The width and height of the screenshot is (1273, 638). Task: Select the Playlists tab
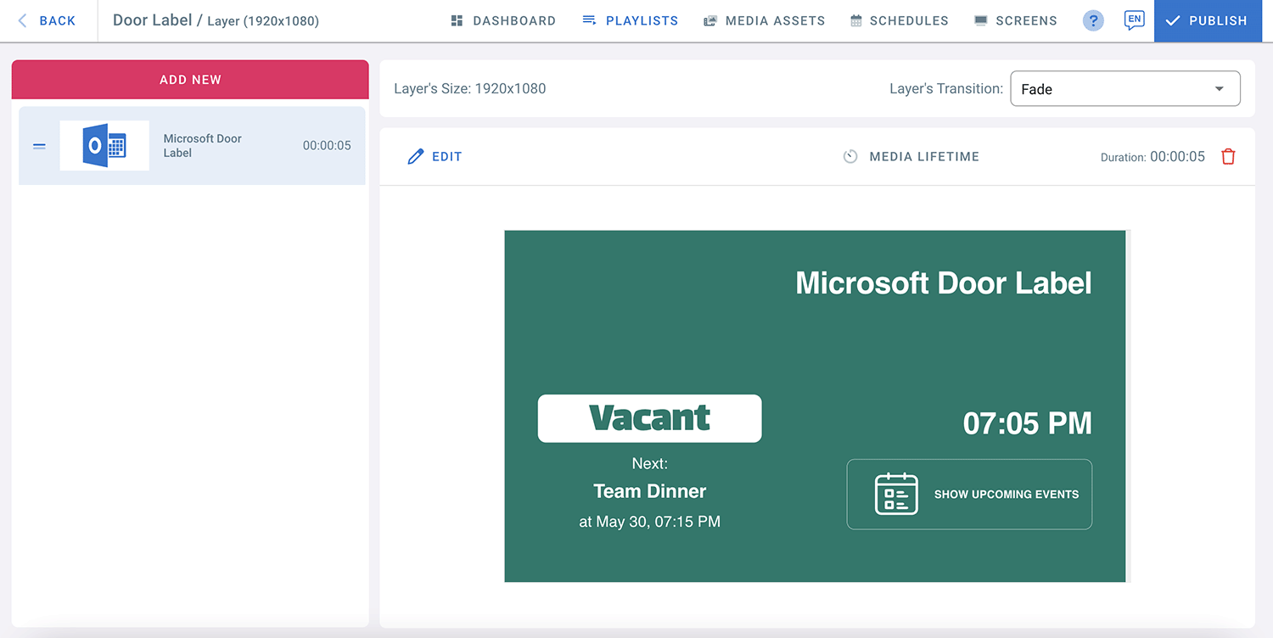(x=630, y=21)
